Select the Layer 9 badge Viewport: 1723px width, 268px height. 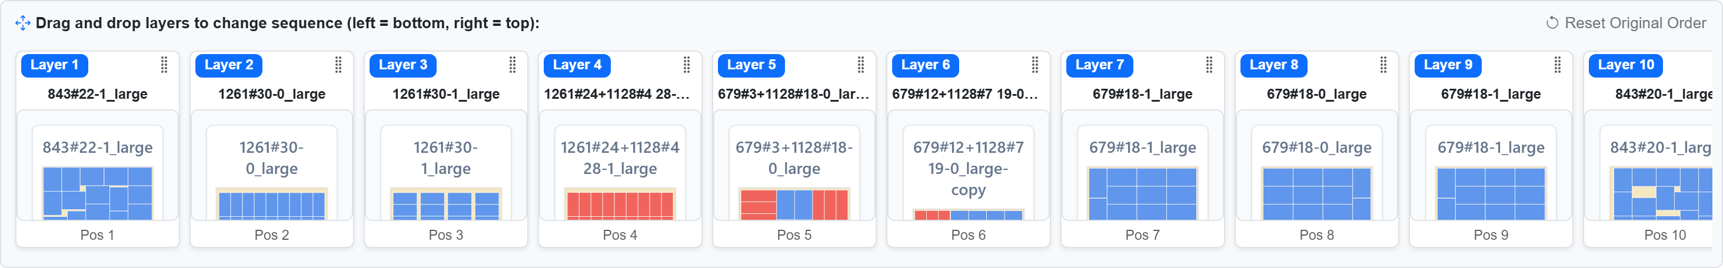point(1448,65)
